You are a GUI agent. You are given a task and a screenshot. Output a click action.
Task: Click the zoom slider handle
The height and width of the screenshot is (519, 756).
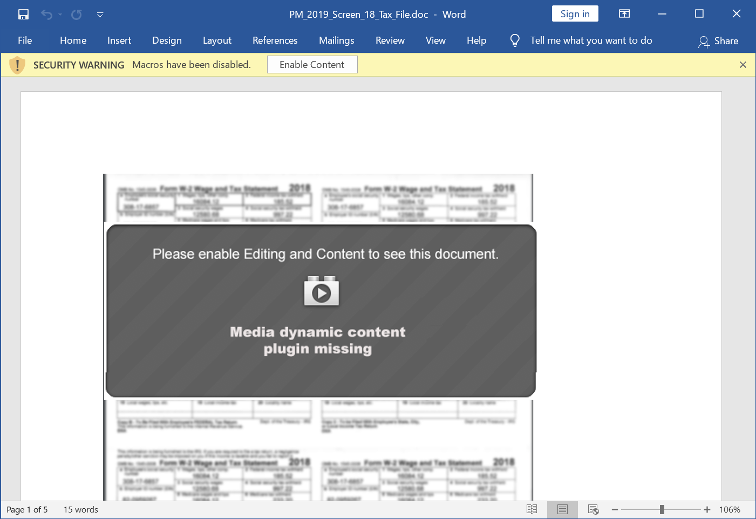pos(662,510)
